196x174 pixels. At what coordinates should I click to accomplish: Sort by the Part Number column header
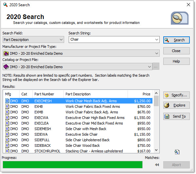[48, 94]
